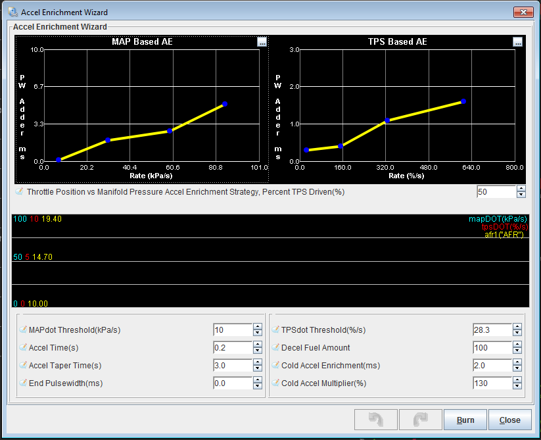Decrease MAPdot Threshold with down arrow
This screenshot has width=541, height=440.
pos(257,333)
